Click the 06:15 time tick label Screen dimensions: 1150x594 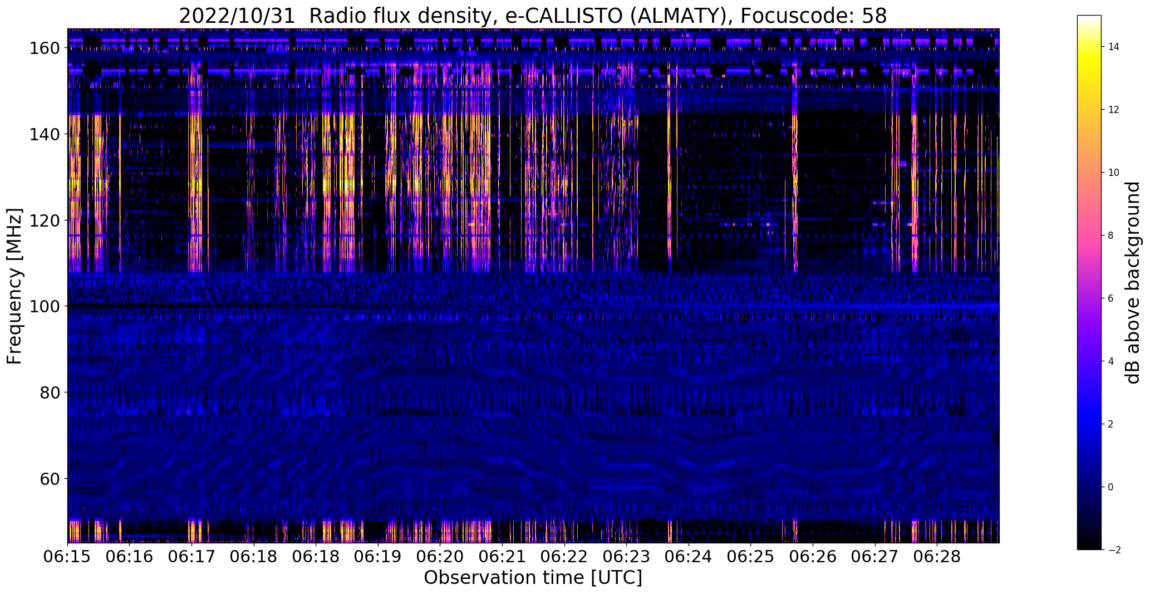68,557
